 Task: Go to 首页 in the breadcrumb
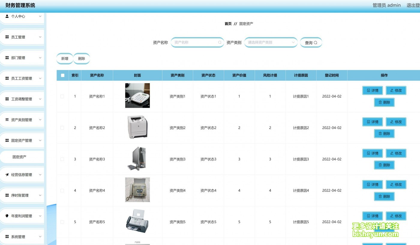point(228,24)
